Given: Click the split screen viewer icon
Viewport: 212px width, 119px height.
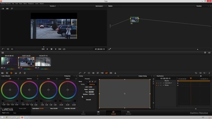Looking at the screenshot, I should click(x=7, y=9).
